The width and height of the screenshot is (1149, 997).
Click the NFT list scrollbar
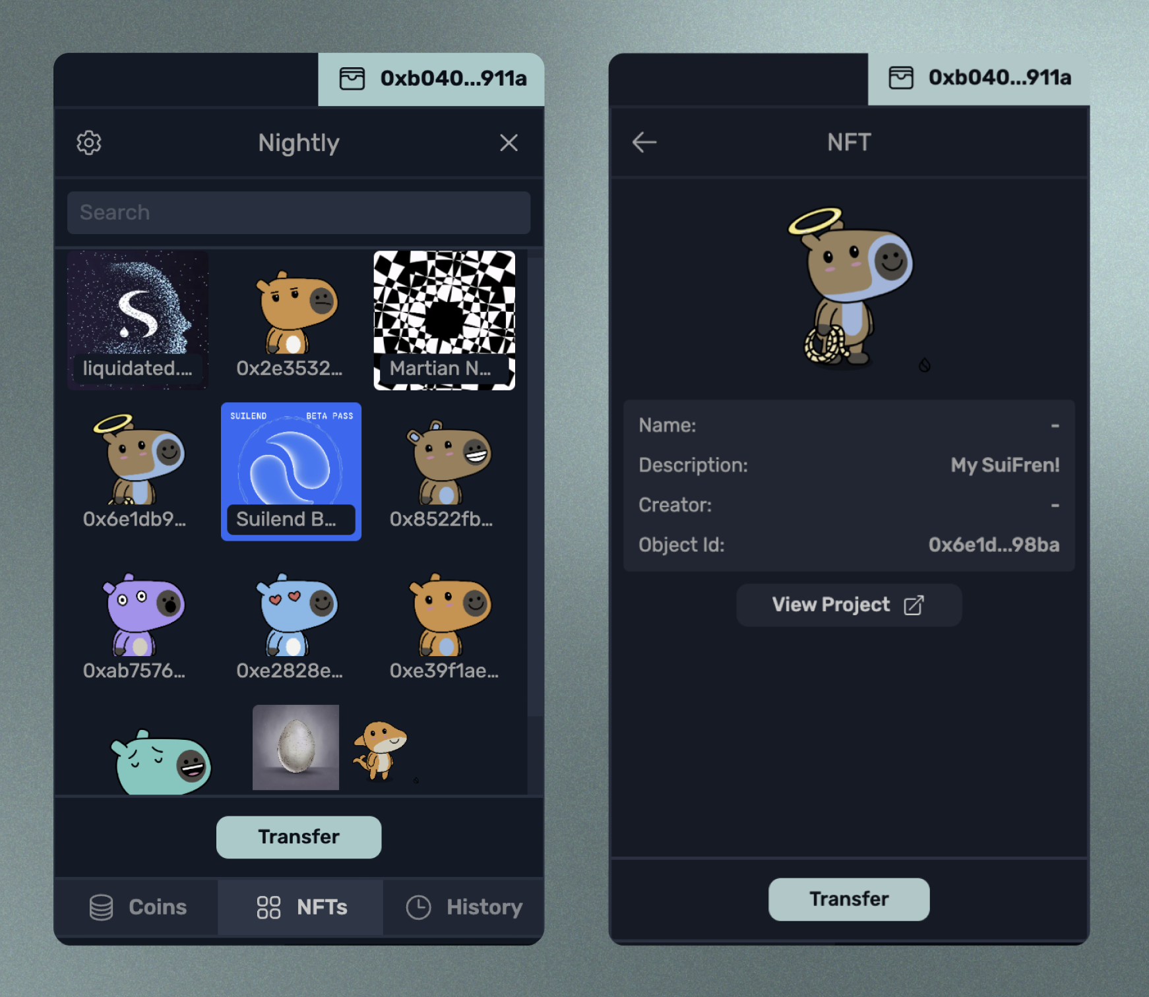pyautogui.click(x=536, y=486)
